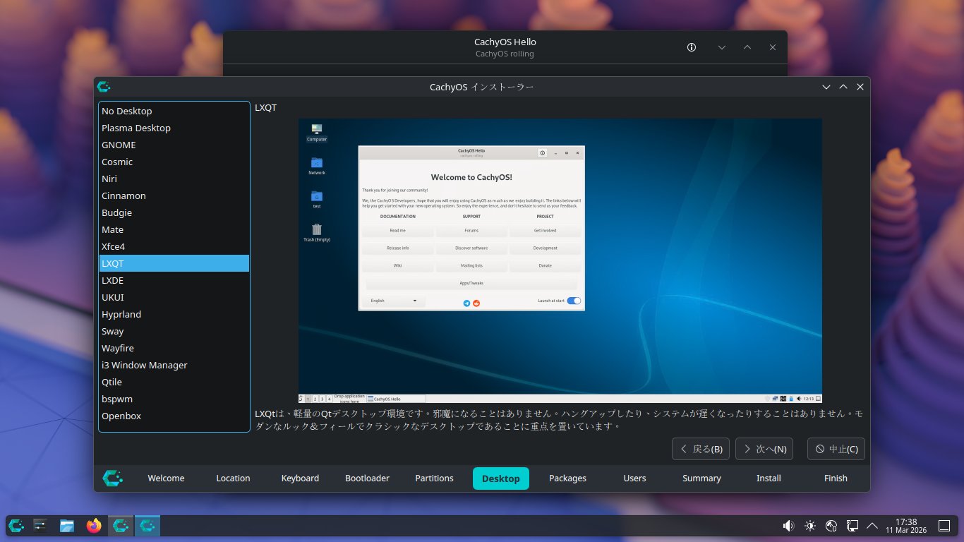Choose "bspwm" in the desktop list
Image resolution: width=964 pixels, height=542 pixels.
tap(174, 399)
